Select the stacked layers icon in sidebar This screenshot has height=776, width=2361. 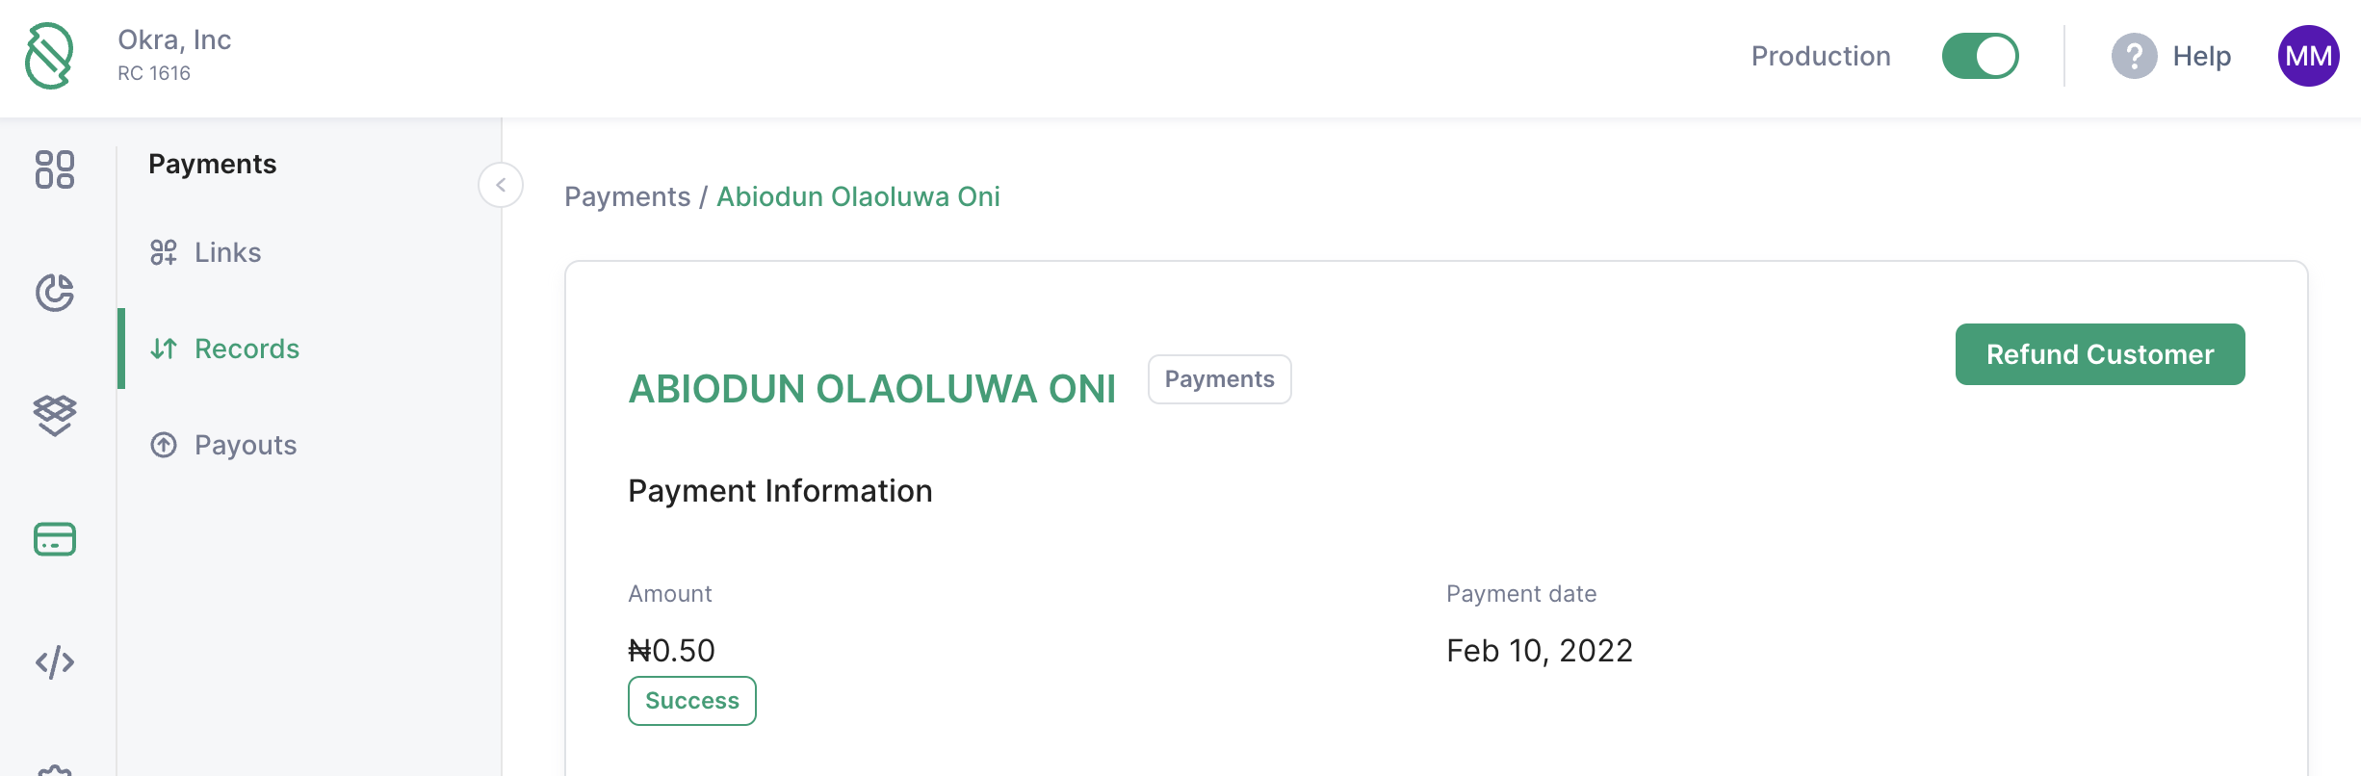coord(55,416)
